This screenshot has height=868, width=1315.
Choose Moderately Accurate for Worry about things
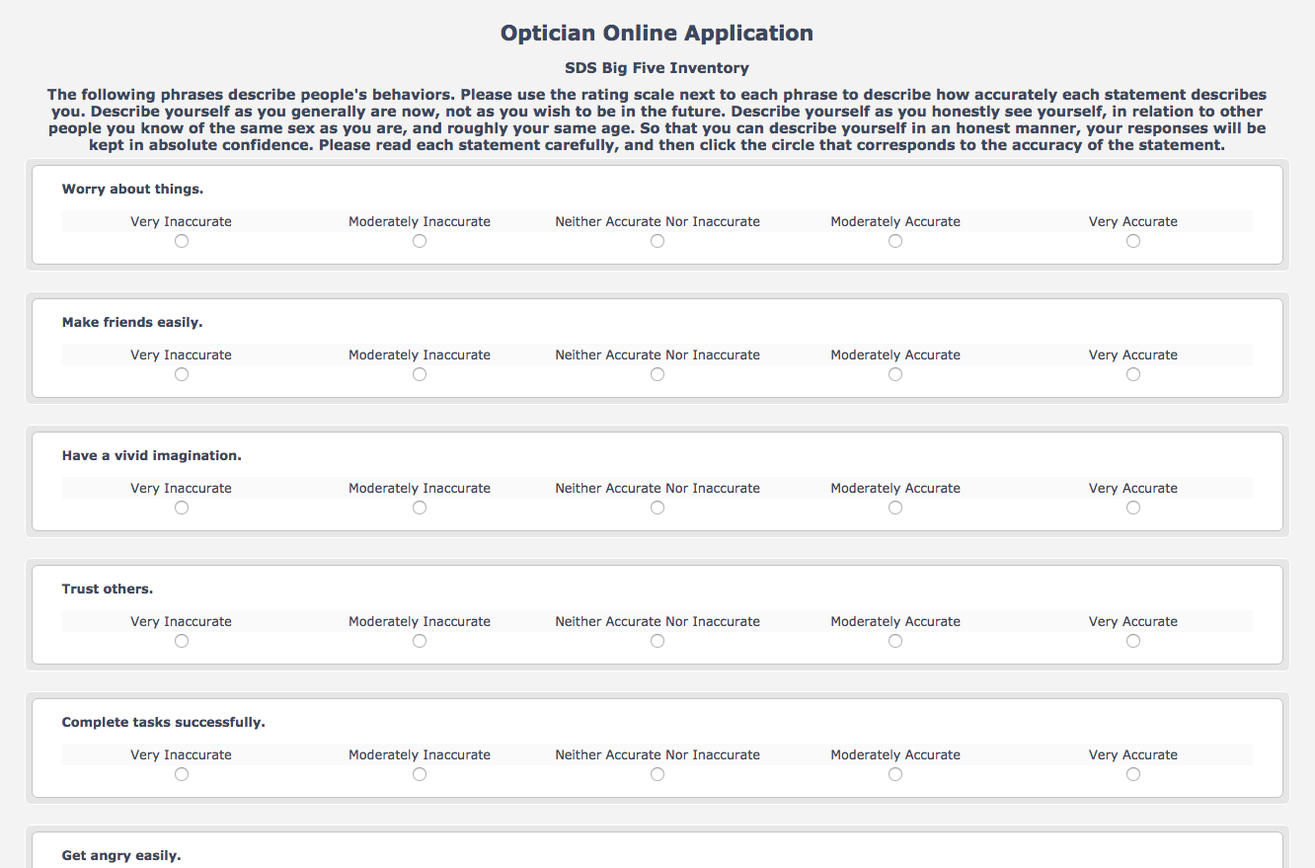tap(895, 241)
